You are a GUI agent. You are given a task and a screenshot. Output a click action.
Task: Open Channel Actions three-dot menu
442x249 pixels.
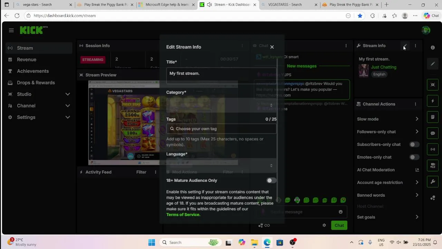pyautogui.click(x=415, y=104)
